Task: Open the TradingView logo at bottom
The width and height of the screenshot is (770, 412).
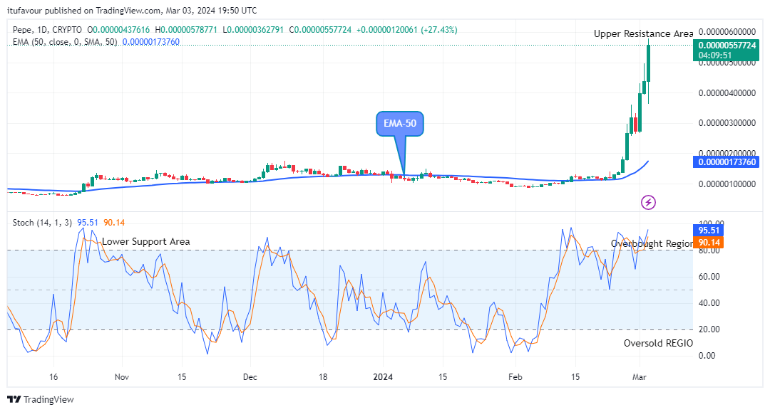Action: coord(40,399)
